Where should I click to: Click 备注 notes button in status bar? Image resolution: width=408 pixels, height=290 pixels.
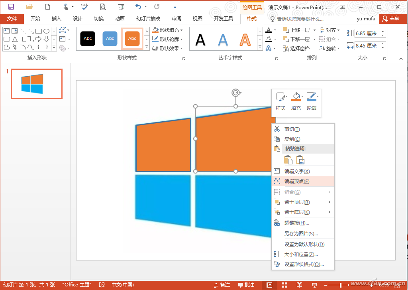(x=222, y=285)
